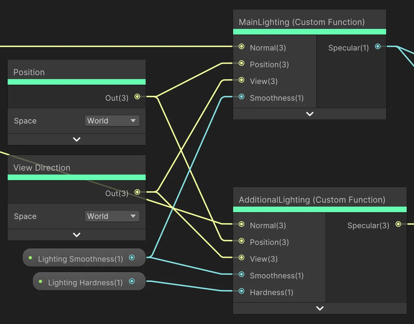Expand the View Direction node chevron
414x324 pixels.
[x=77, y=235]
